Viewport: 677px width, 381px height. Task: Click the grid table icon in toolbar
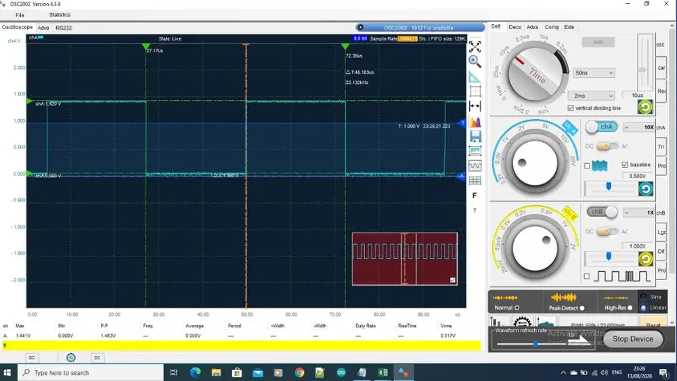[475, 181]
